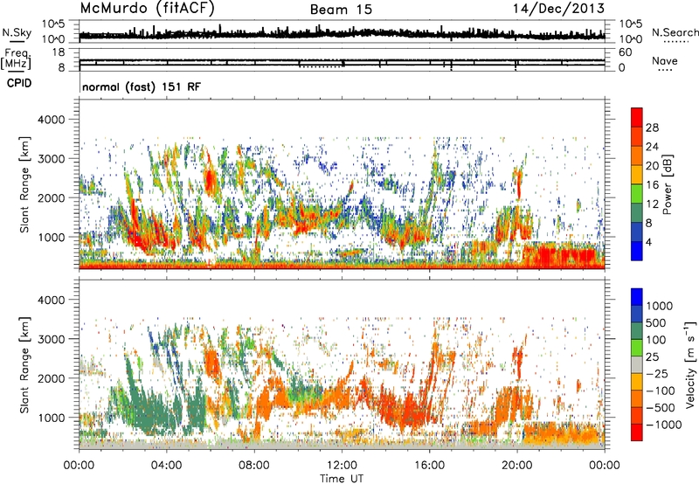Click the 1000 velocity colorbar label
Screen dimensions: 699x484
click(660, 306)
